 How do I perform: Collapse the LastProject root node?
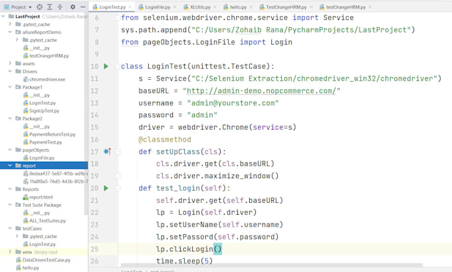tap(3, 16)
